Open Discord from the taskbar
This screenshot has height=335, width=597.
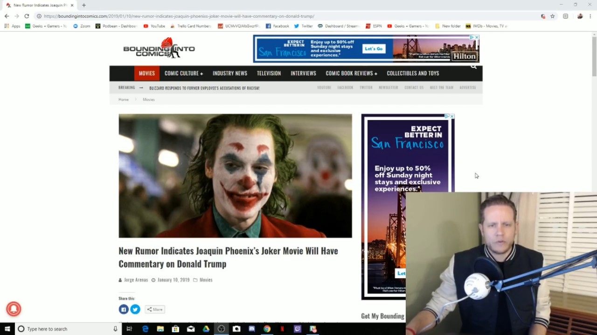[x=252, y=329]
